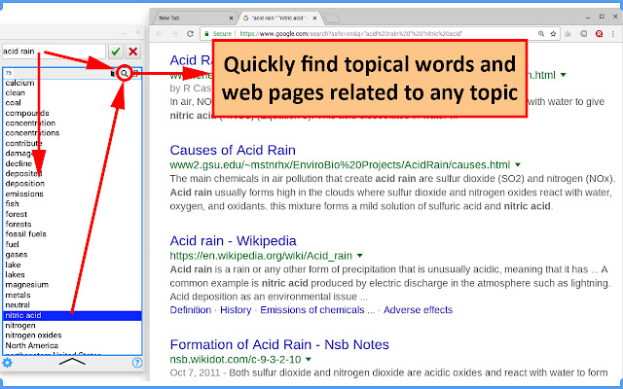
Task: Open the Acid rain - Wikipedia result
Action: (233, 241)
